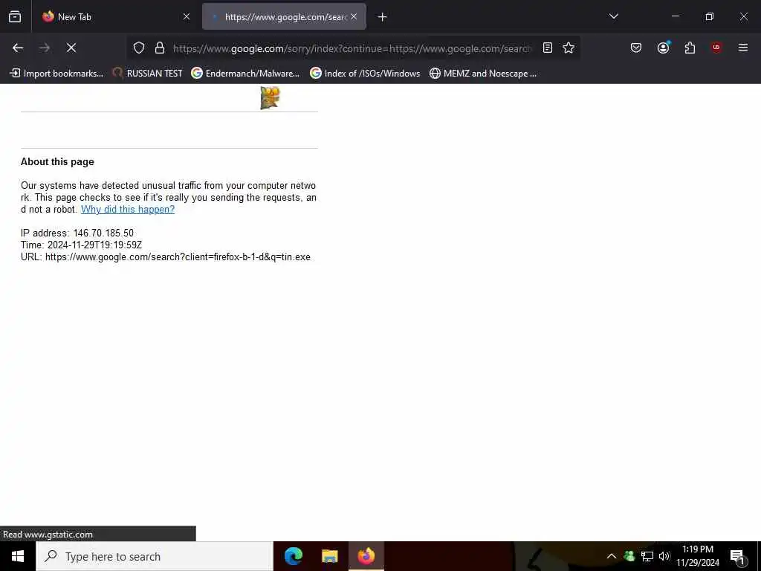Open File Explorer from taskbar
761x571 pixels.
pos(329,556)
